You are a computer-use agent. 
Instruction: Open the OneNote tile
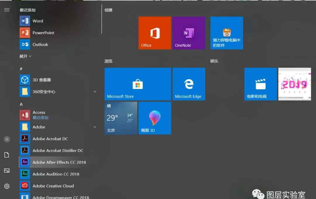point(189,33)
